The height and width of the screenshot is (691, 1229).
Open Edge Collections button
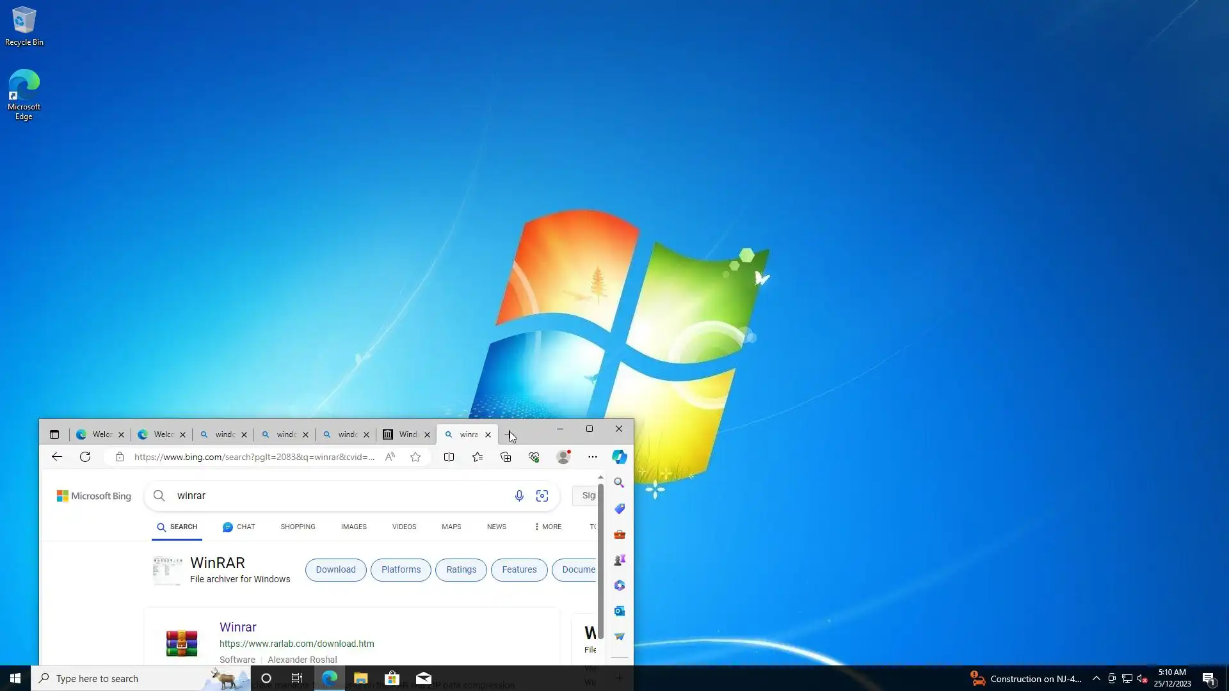point(506,457)
